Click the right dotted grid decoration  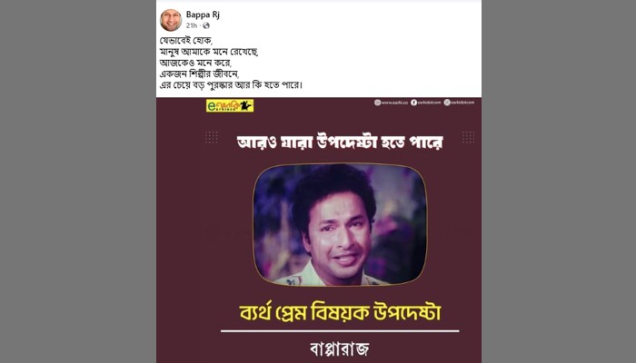(469, 137)
